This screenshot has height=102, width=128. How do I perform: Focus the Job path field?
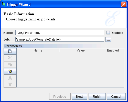click(x=60, y=39)
